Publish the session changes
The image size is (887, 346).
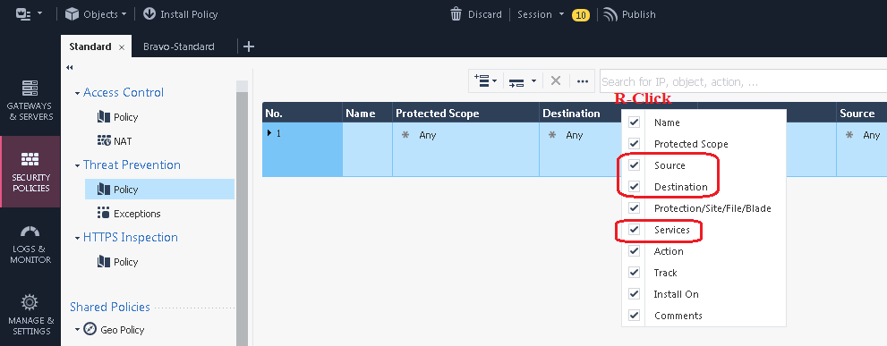(629, 14)
